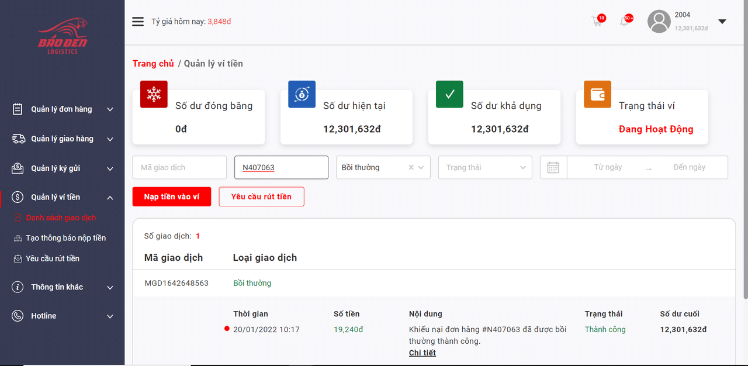The image size is (748, 366).
Task: Click the orange wallet status icon
Action: (x=597, y=94)
